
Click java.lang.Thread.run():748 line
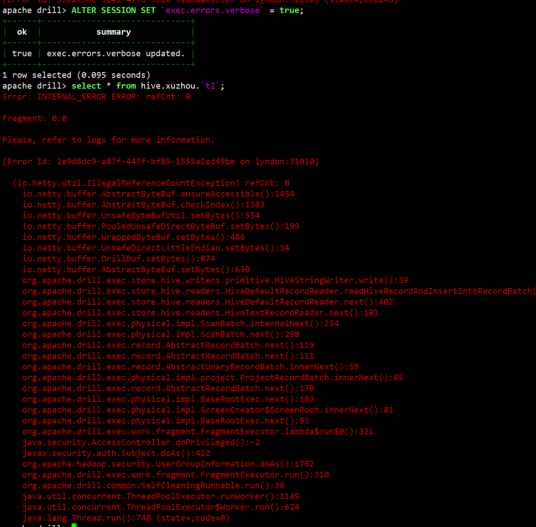126,518
